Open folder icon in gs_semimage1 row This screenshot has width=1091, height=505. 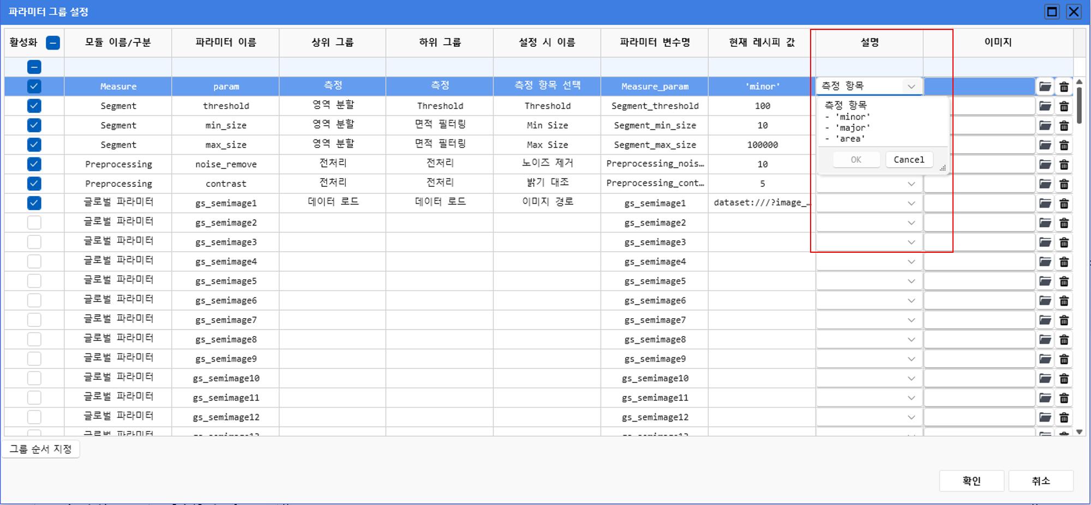[x=1045, y=204]
